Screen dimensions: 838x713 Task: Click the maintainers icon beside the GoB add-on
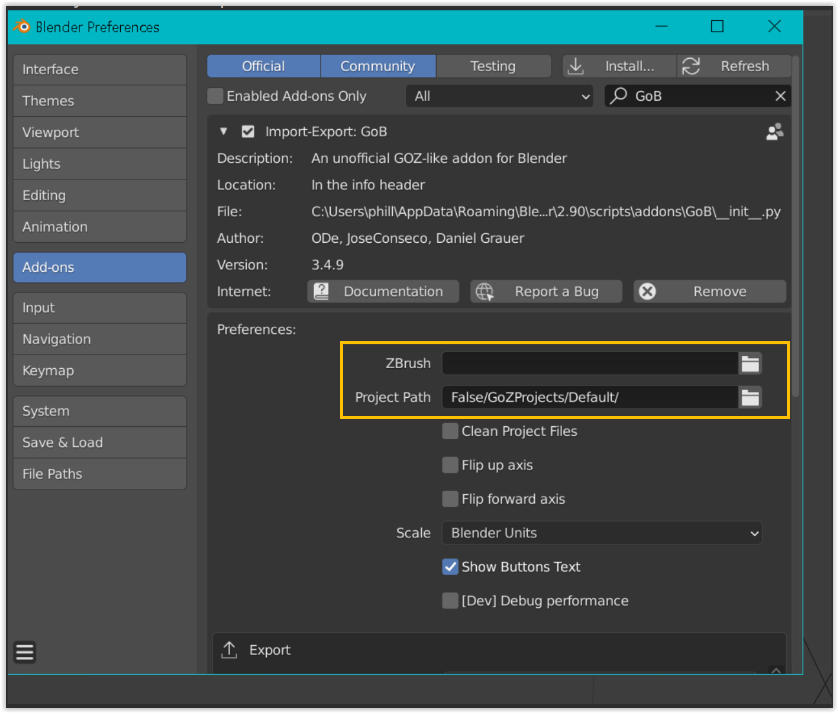click(774, 132)
